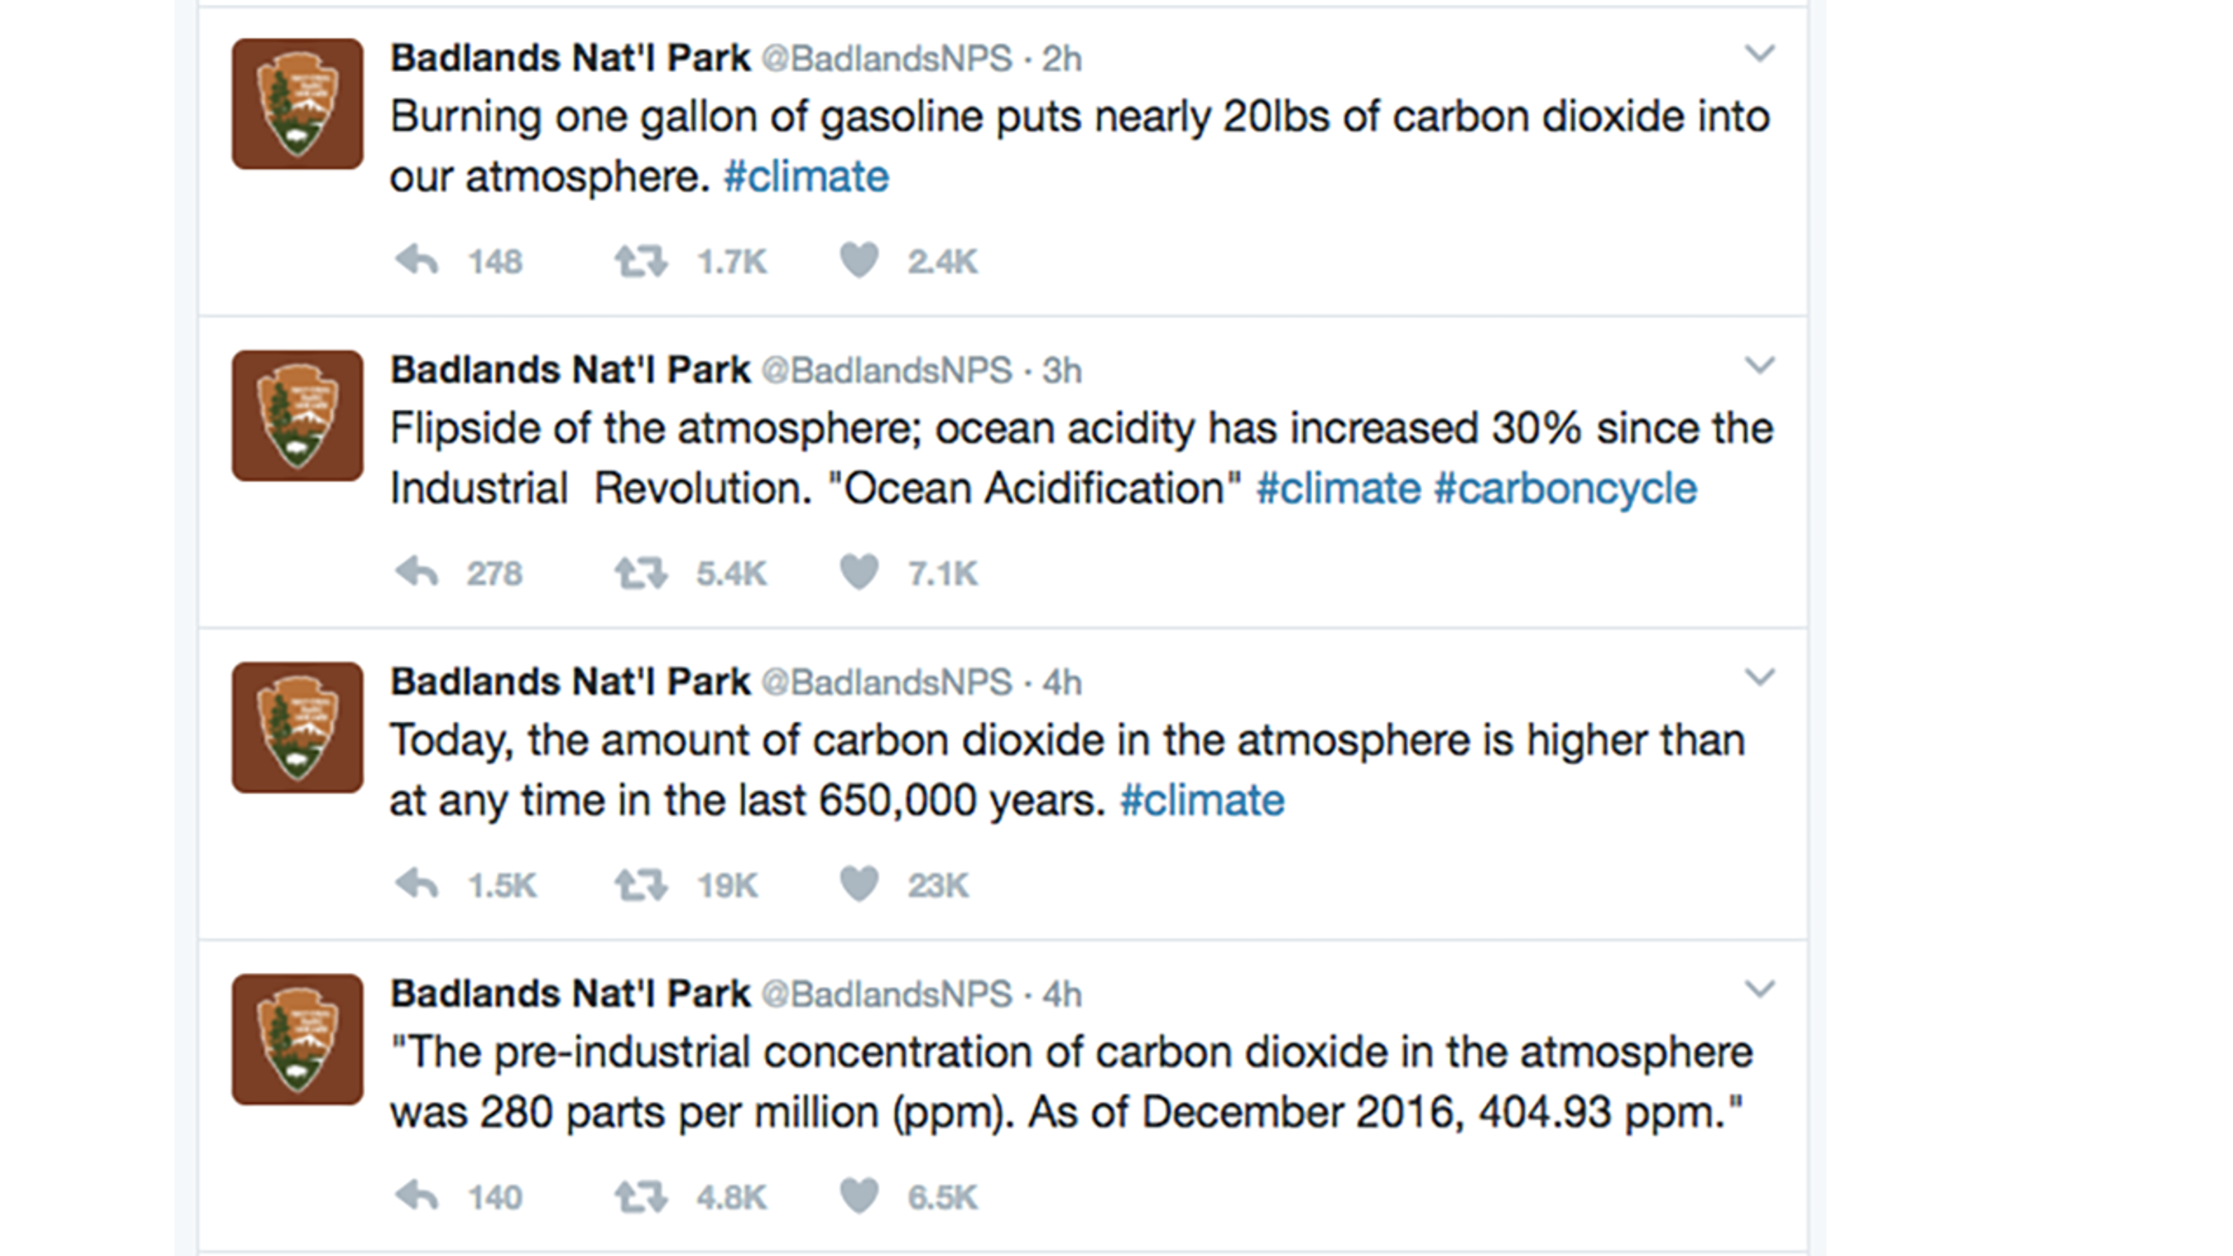Reply to the gasoline carbon dioxide tweet
2233x1256 pixels.
[417, 260]
